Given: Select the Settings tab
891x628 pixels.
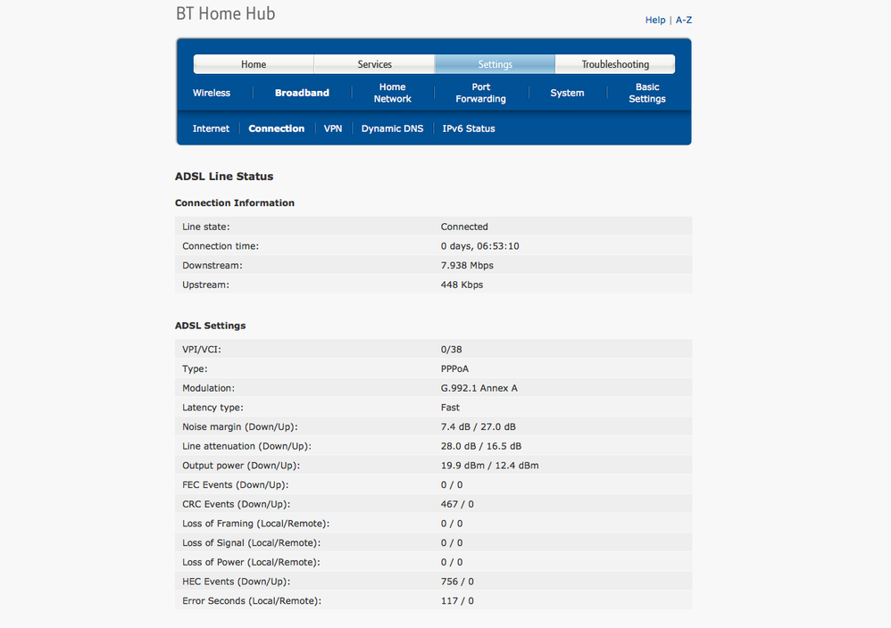Looking at the screenshot, I should (x=495, y=64).
